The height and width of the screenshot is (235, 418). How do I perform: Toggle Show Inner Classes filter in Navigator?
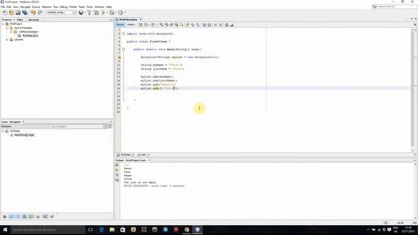point(31,217)
